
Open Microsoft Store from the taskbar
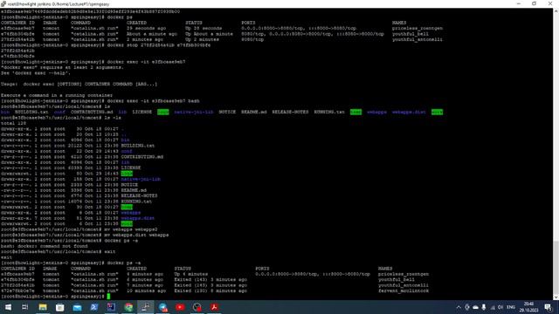click(59, 307)
